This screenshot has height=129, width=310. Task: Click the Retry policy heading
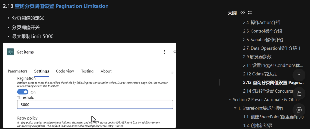[27, 118]
